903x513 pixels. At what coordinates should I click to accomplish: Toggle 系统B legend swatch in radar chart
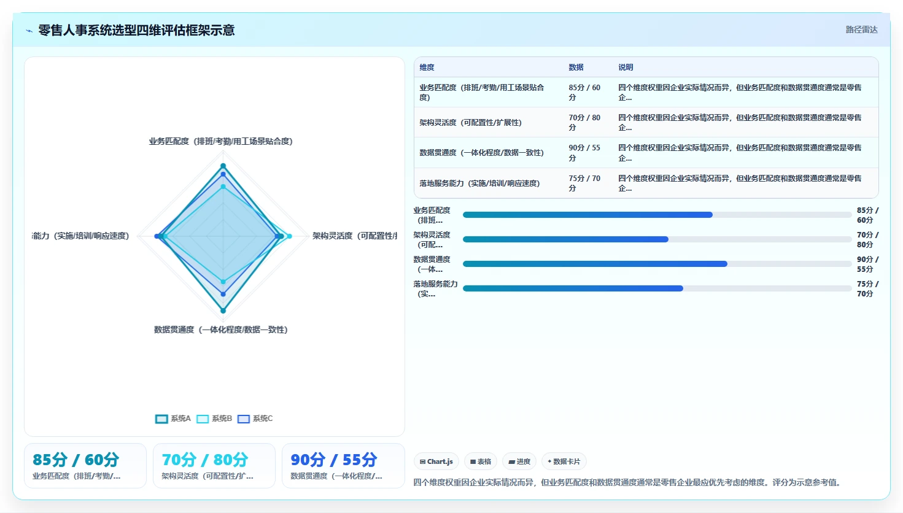tap(203, 418)
